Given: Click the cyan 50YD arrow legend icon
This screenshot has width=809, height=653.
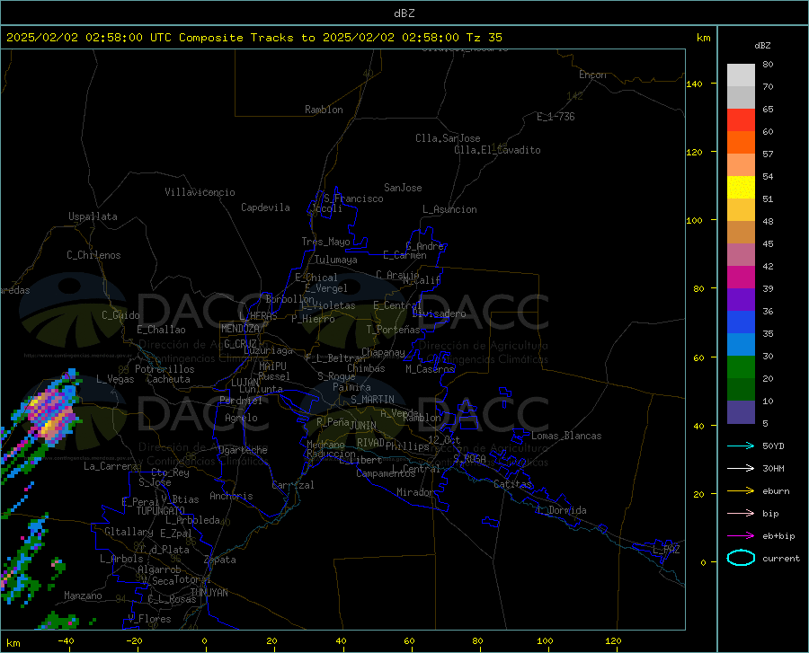Looking at the screenshot, I should (x=741, y=446).
